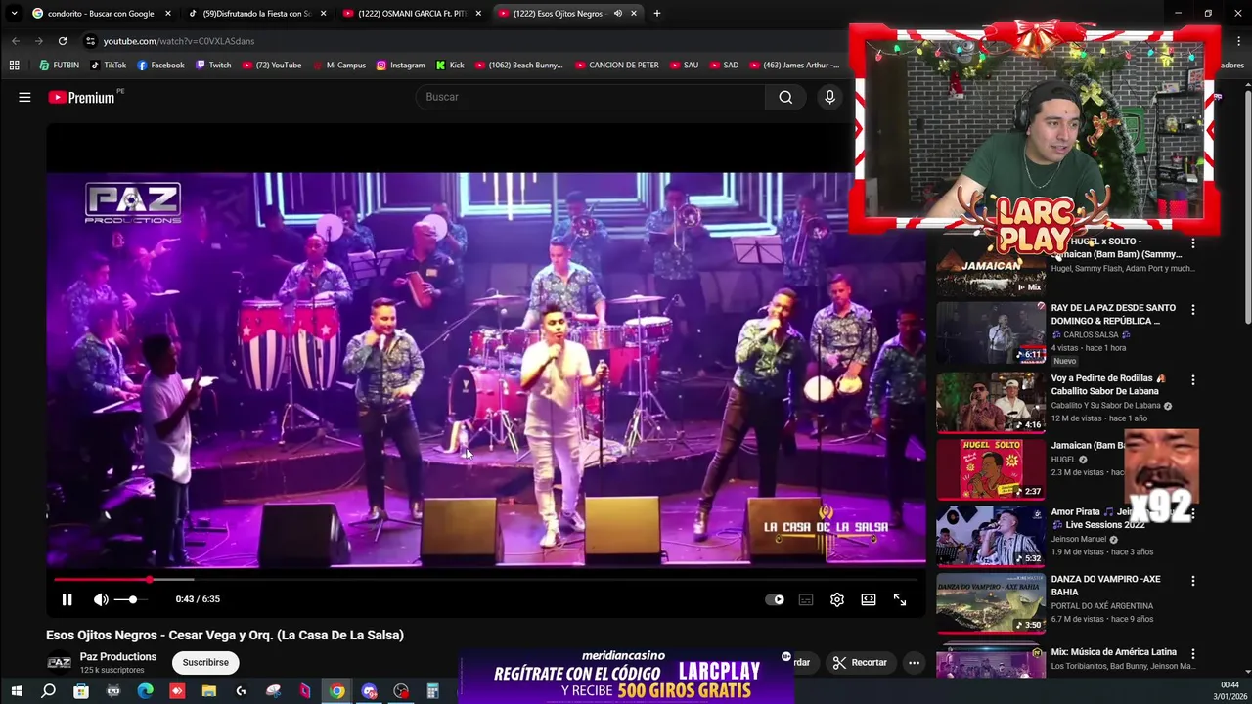Open Chrome from the taskbar
Viewport: 1252px width, 704px height.
336,691
